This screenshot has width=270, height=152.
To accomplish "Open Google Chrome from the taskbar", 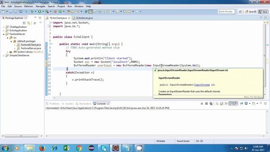I will tap(79, 148).
